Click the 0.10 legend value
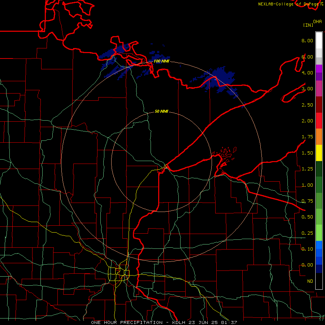The width and height of the screenshot is (325, 325). point(307,249)
